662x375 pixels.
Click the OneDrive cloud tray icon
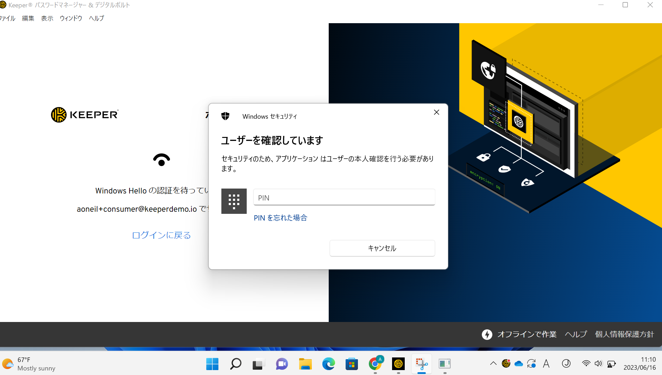click(518, 364)
